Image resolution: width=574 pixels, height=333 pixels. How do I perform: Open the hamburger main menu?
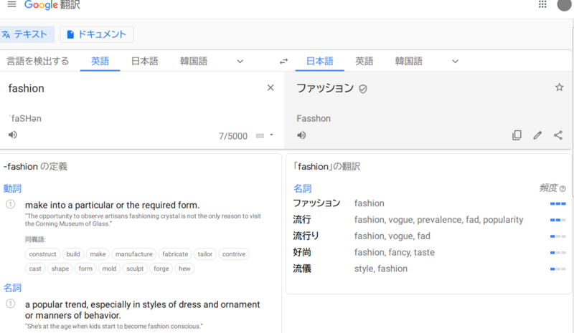tap(11, 4)
